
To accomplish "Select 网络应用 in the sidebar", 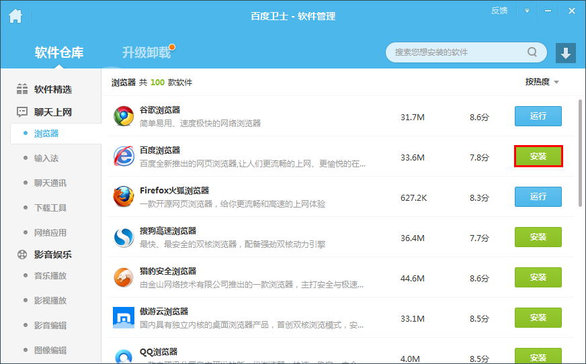I will (50, 232).
